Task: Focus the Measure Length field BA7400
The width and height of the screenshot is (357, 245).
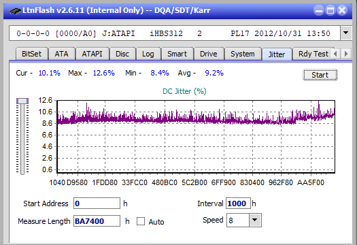Action: (x=97, y=221)
